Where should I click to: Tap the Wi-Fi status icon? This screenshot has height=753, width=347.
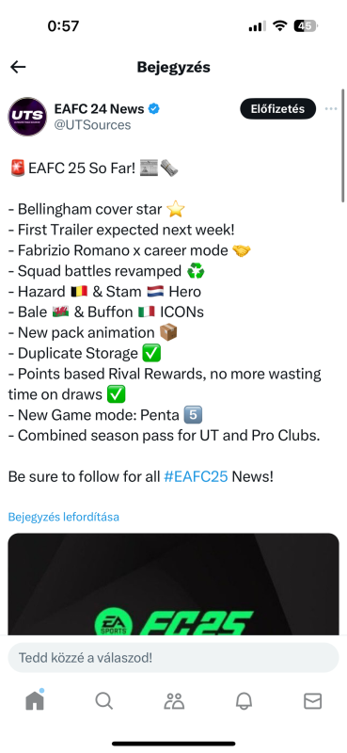279,26
